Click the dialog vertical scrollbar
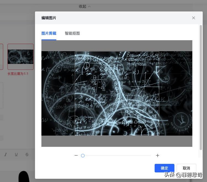This screenshot has height=182, width=207. point(201,88)
